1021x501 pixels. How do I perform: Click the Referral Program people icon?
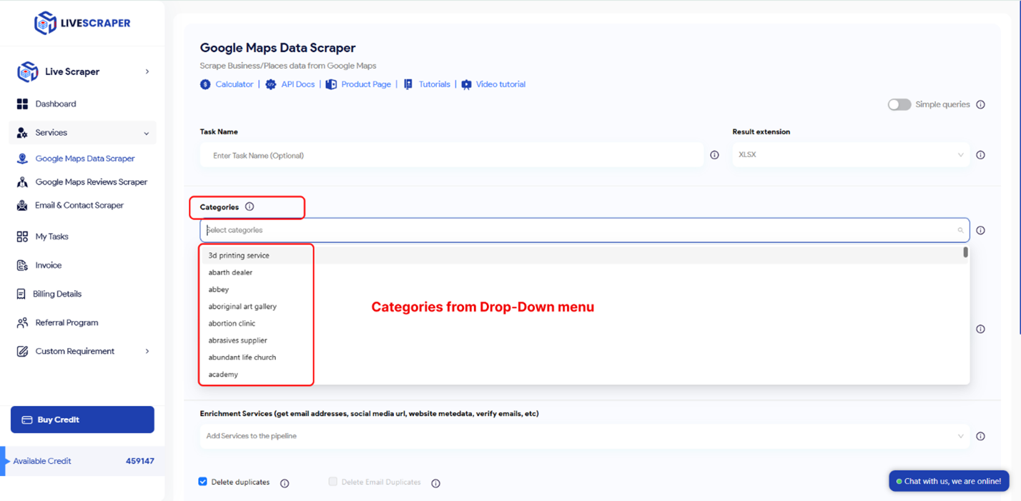coord(22,322)
